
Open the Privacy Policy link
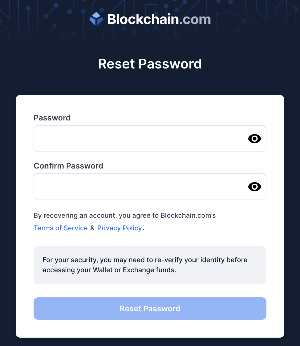pos(119,228)
